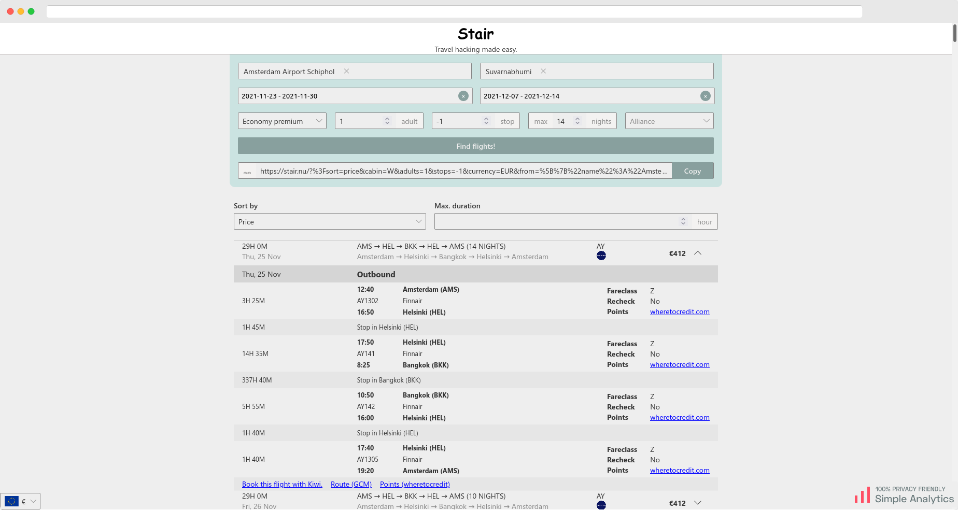Click the return date range field
This screenshot has height=510, width=958.
pos(597,96)
